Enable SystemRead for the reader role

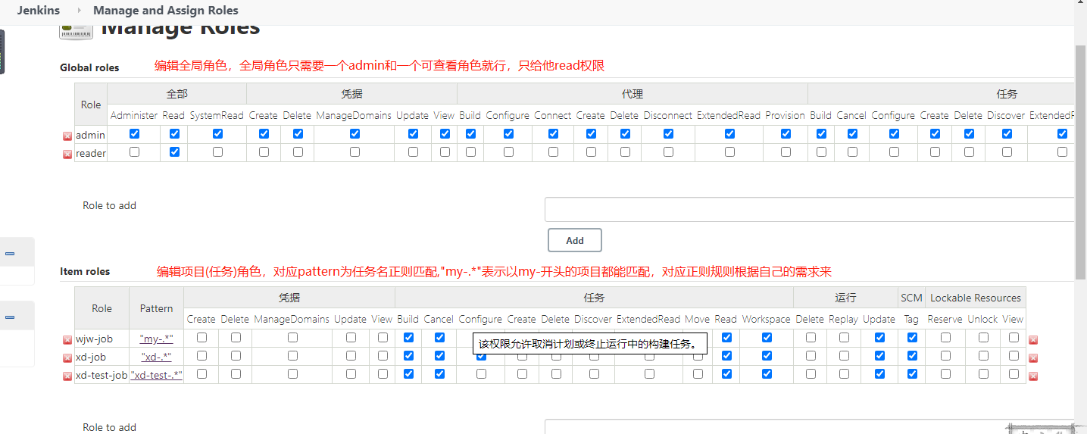217,151
